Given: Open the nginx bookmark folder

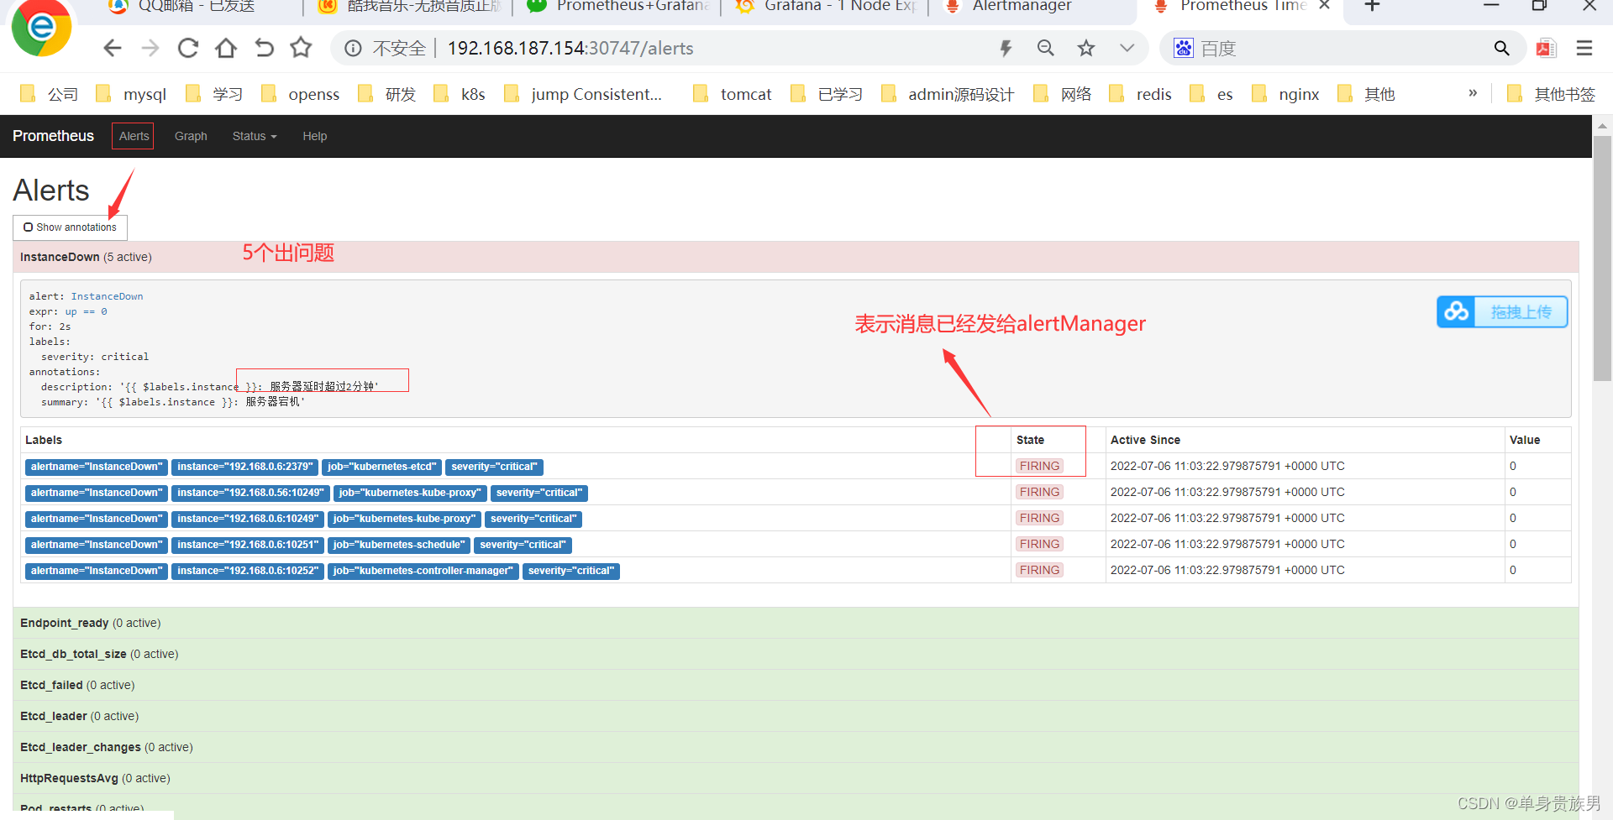Looking at the screenshot, I should pyautogui.click(x=1285, y=94).
